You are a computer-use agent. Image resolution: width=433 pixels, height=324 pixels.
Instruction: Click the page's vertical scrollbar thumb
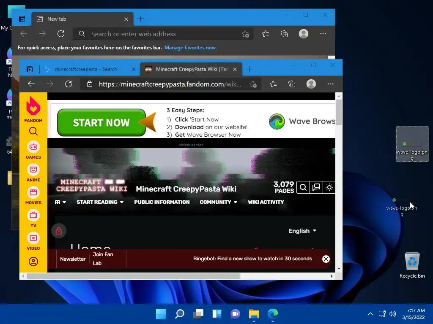(x=339, y=112)
